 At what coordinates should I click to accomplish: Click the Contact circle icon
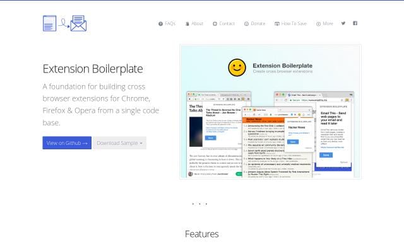tap(215, 24)
